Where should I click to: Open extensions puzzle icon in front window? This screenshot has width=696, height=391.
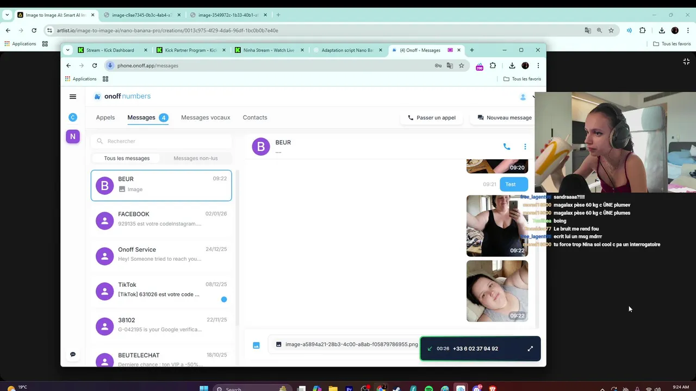(493, 65)
